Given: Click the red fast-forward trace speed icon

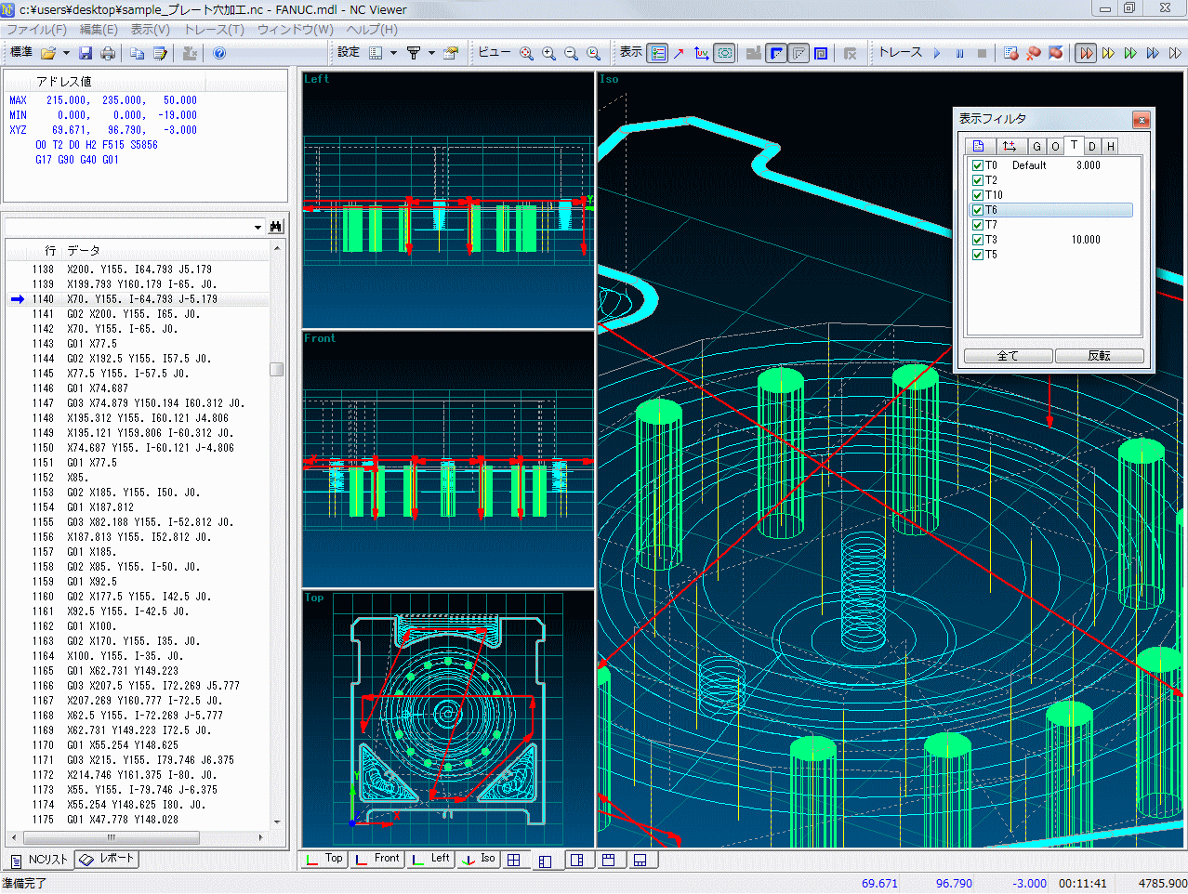Looking at the screenshot, I should [1086, 53].
